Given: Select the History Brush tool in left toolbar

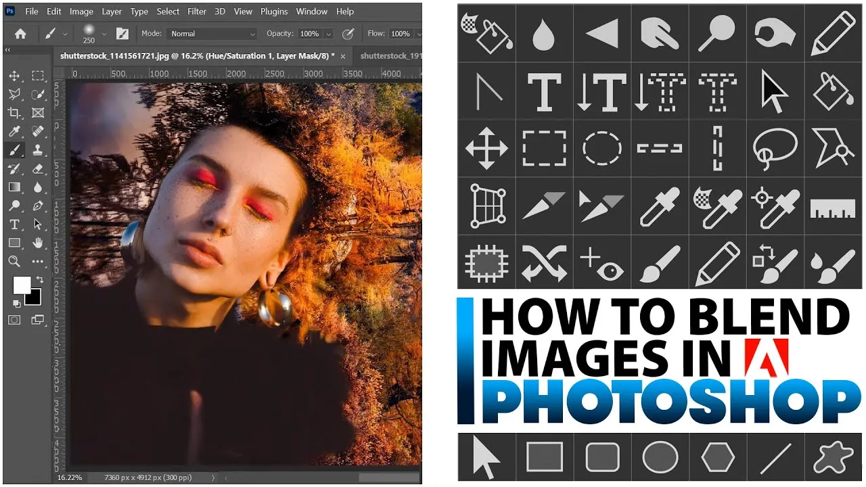Looking at the screenshot, I should [x=14, y=168].
